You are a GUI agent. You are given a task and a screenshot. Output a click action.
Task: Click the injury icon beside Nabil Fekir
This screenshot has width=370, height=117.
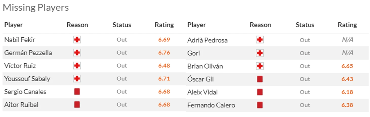tap(77, 40)
